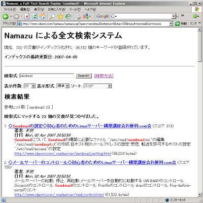Click the Windows flag throbber icon
Viewport: 203px width, 203px height.
197,9
